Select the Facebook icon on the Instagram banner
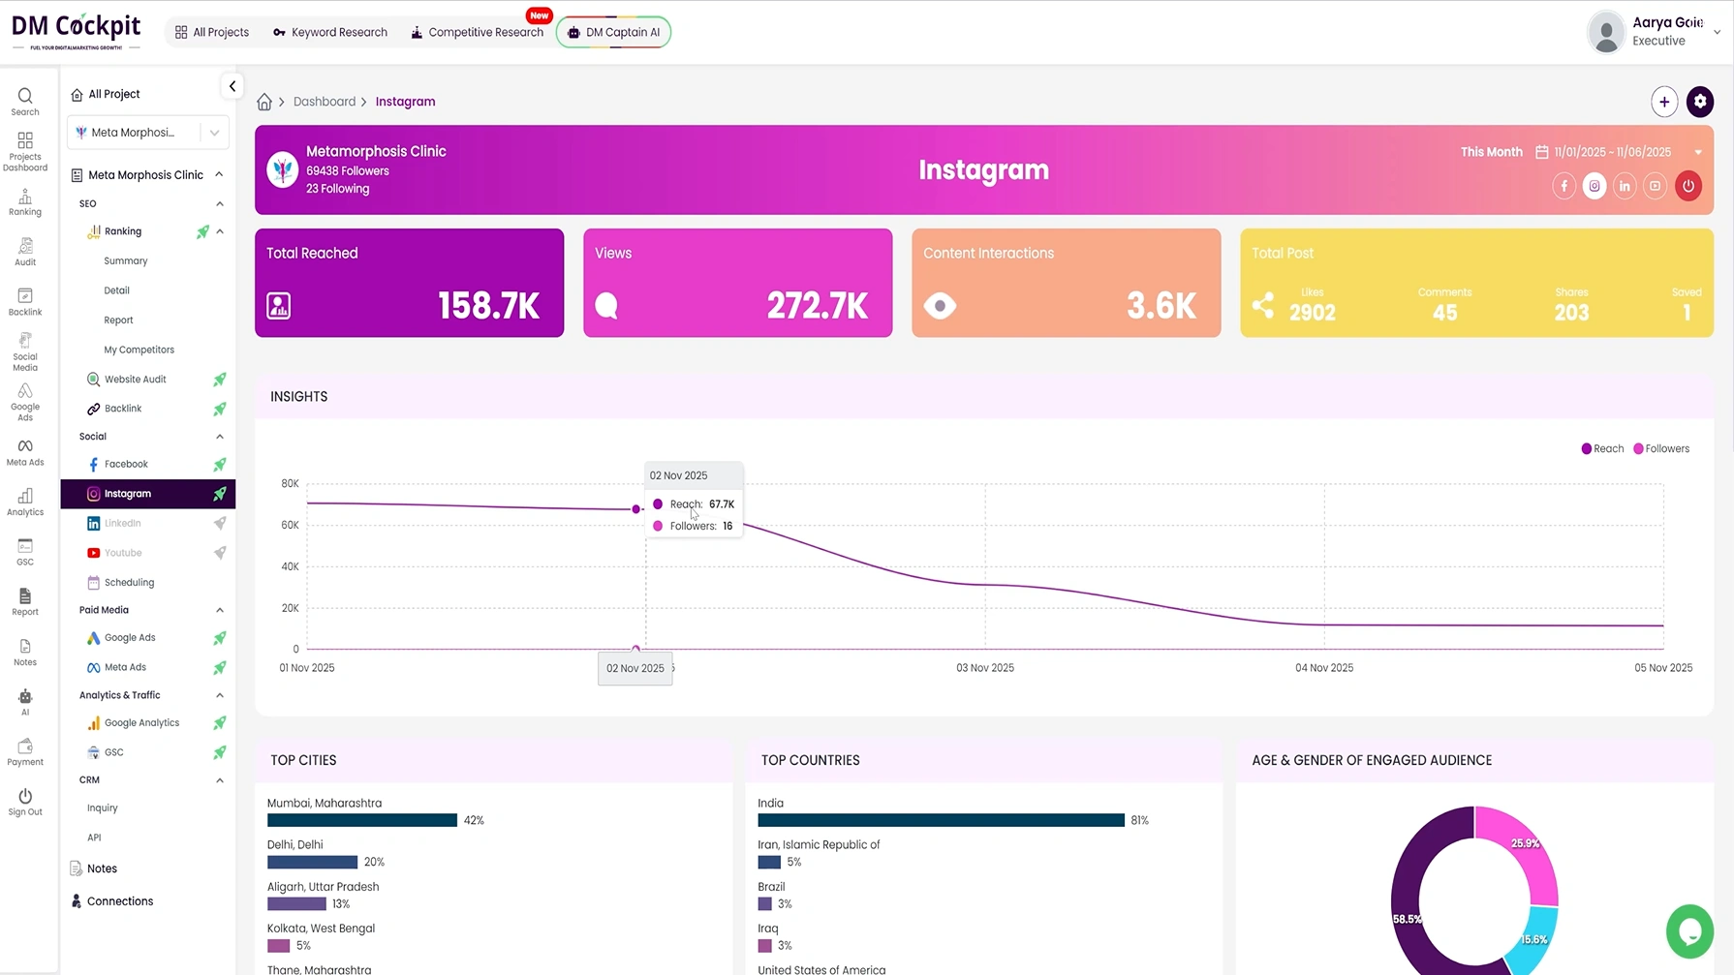 point(1564,186)
